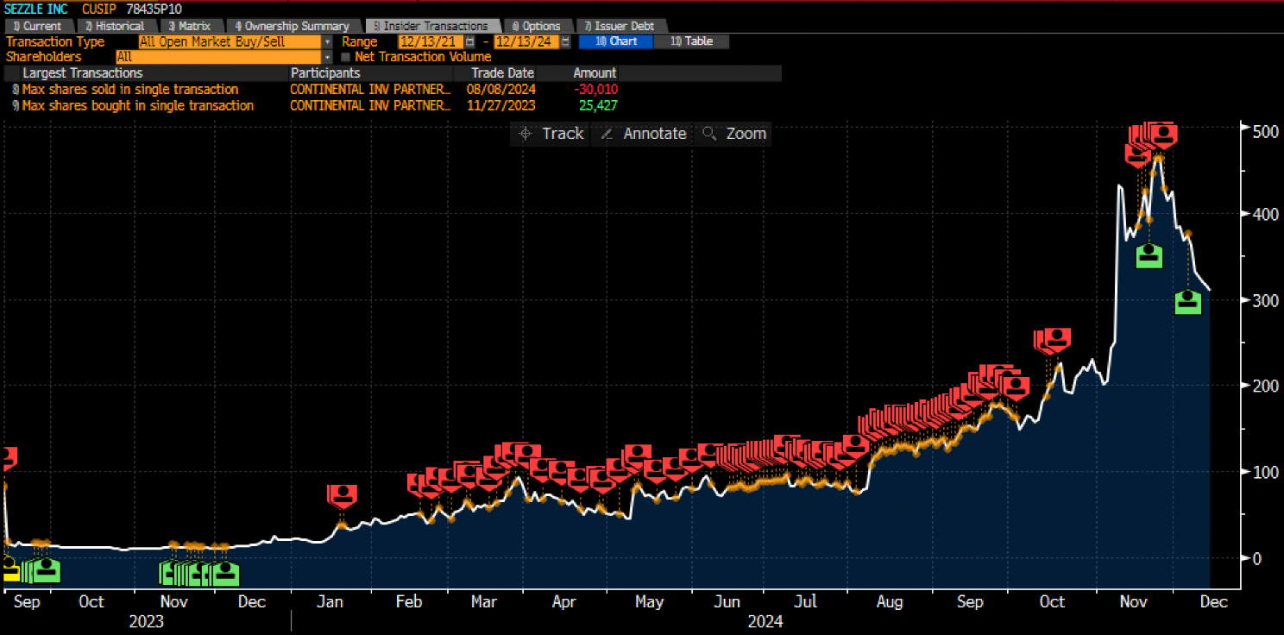Image resolution: width=1284 pixels, height=635 pixels.
Task: Activate the Track crosshair tool
Action: point(550,134)
